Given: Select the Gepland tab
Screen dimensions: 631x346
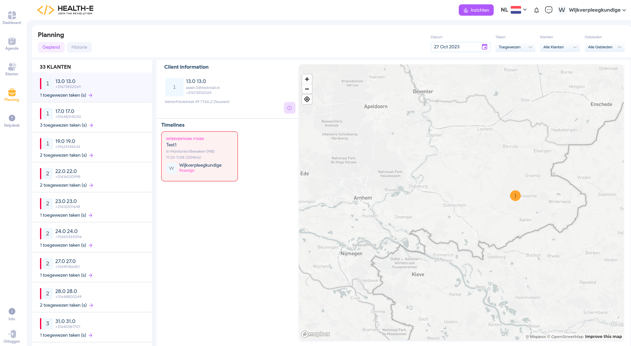Looking at the screenshot, I should pos(51,47).
